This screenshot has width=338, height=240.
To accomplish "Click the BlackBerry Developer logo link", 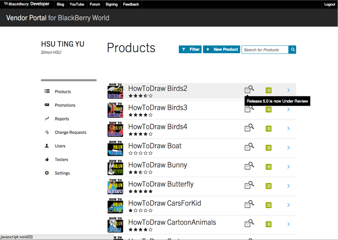I will click(x=27, y=4).
